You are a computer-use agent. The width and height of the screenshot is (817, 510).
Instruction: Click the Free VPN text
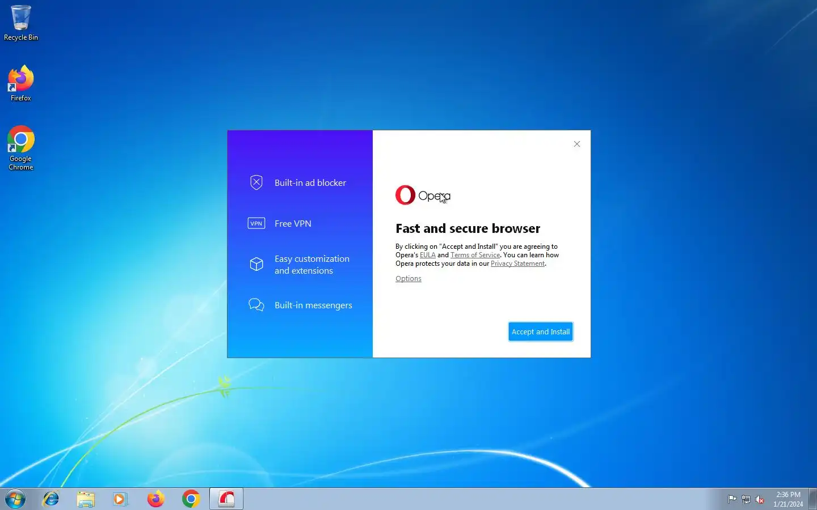(x=293, y=223)
